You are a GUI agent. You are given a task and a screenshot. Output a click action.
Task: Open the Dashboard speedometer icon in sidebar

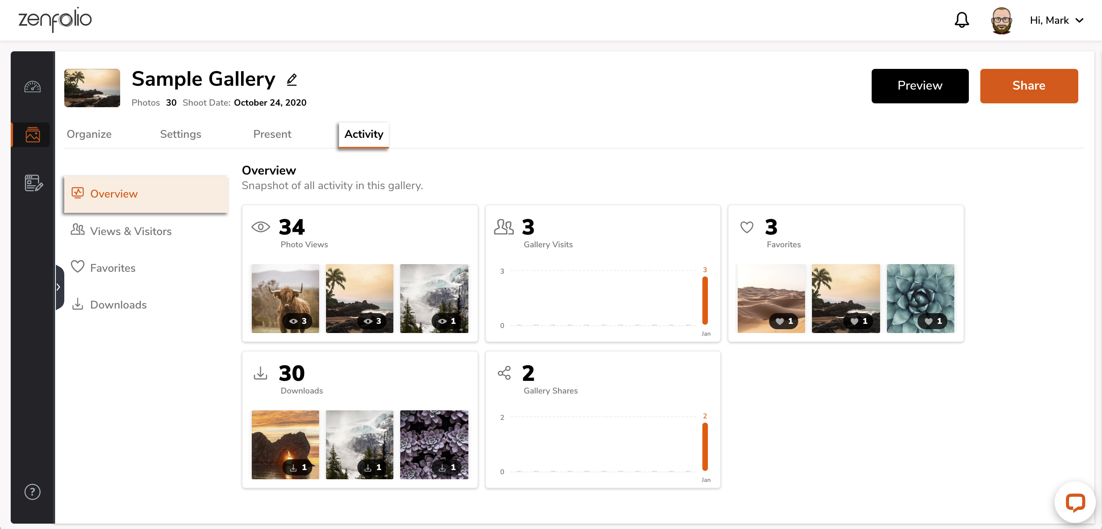pyautogui.click(x=33, y=87)
